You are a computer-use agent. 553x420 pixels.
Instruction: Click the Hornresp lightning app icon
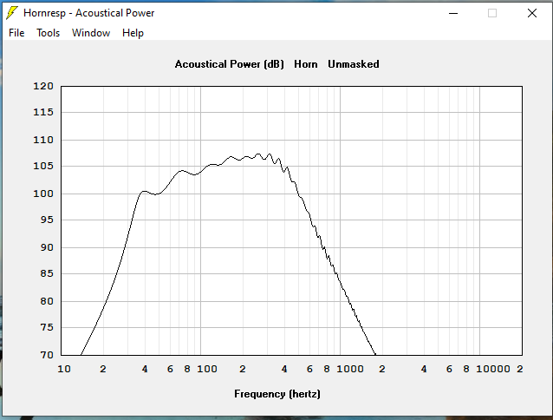tap(12, 13)
